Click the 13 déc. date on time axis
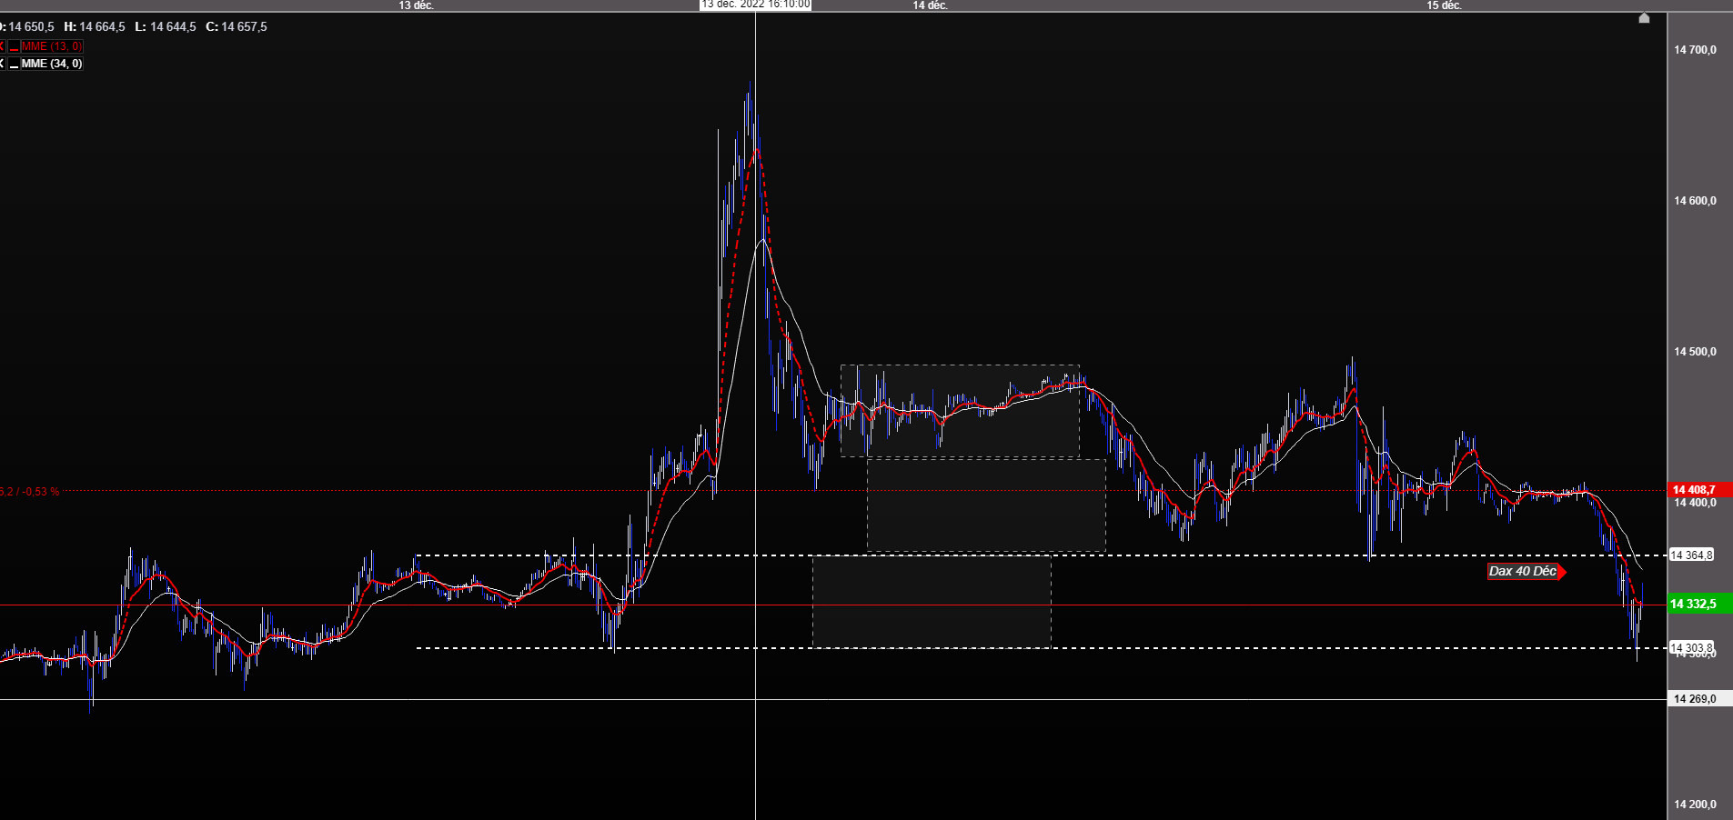This screenshot has width=1733, height=820. coord(417,5)
